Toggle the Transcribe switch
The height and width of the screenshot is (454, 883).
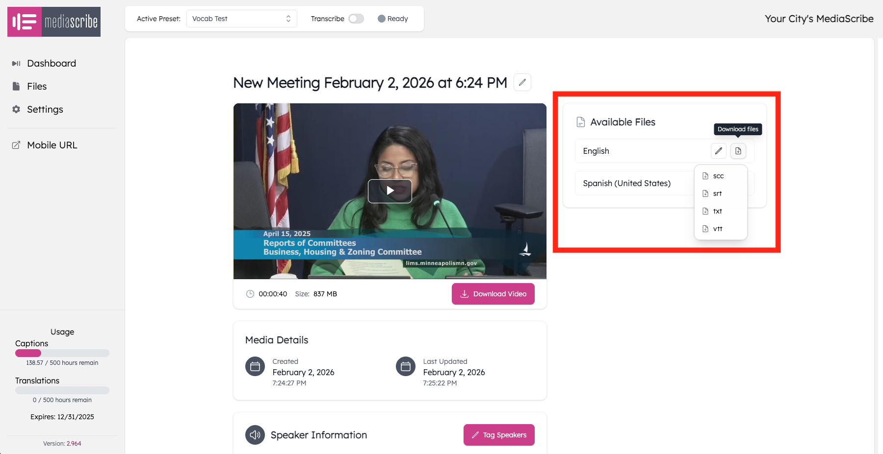[x=356, y=19]
